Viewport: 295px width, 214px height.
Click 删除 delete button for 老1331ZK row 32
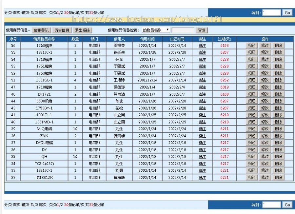pyautogui.click(x=278, y=177)
